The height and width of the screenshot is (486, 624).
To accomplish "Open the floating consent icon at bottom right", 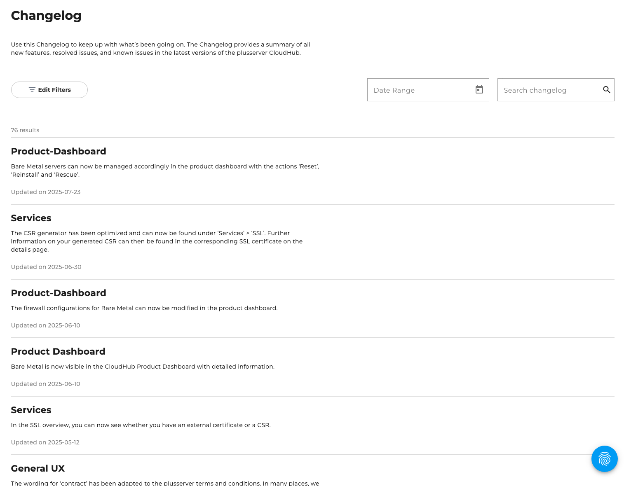I will click(604, 458).
